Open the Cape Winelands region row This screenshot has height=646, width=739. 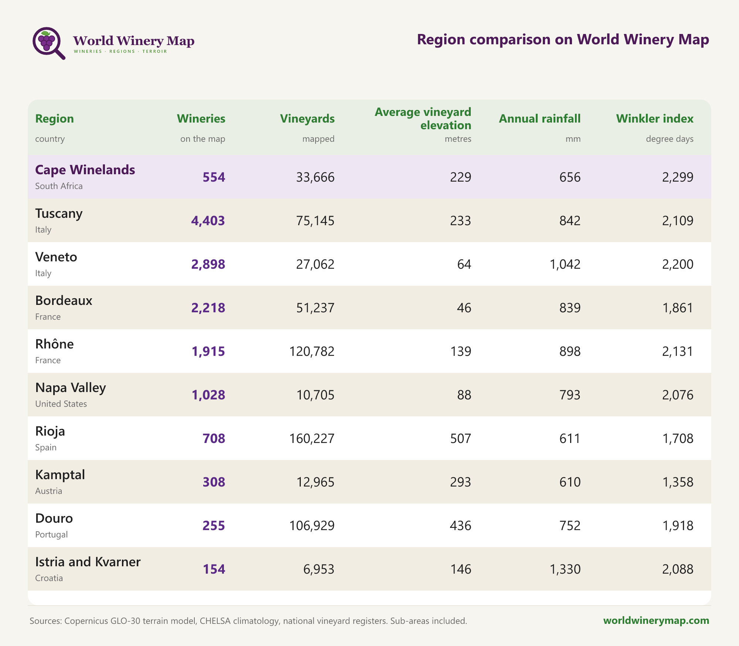[x=369, y=177]
